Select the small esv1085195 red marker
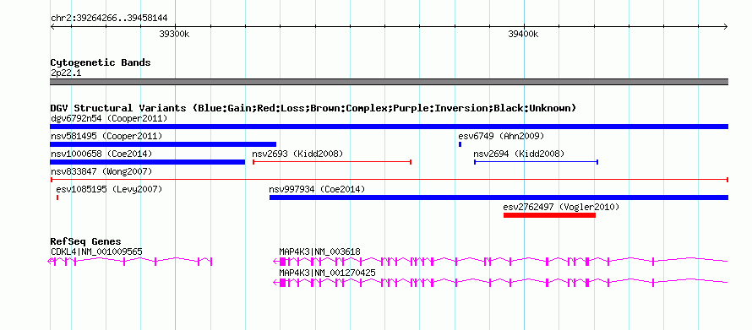The height and width of the screenshot is (330, 752). pyautogui.click(x=57, y=197)
